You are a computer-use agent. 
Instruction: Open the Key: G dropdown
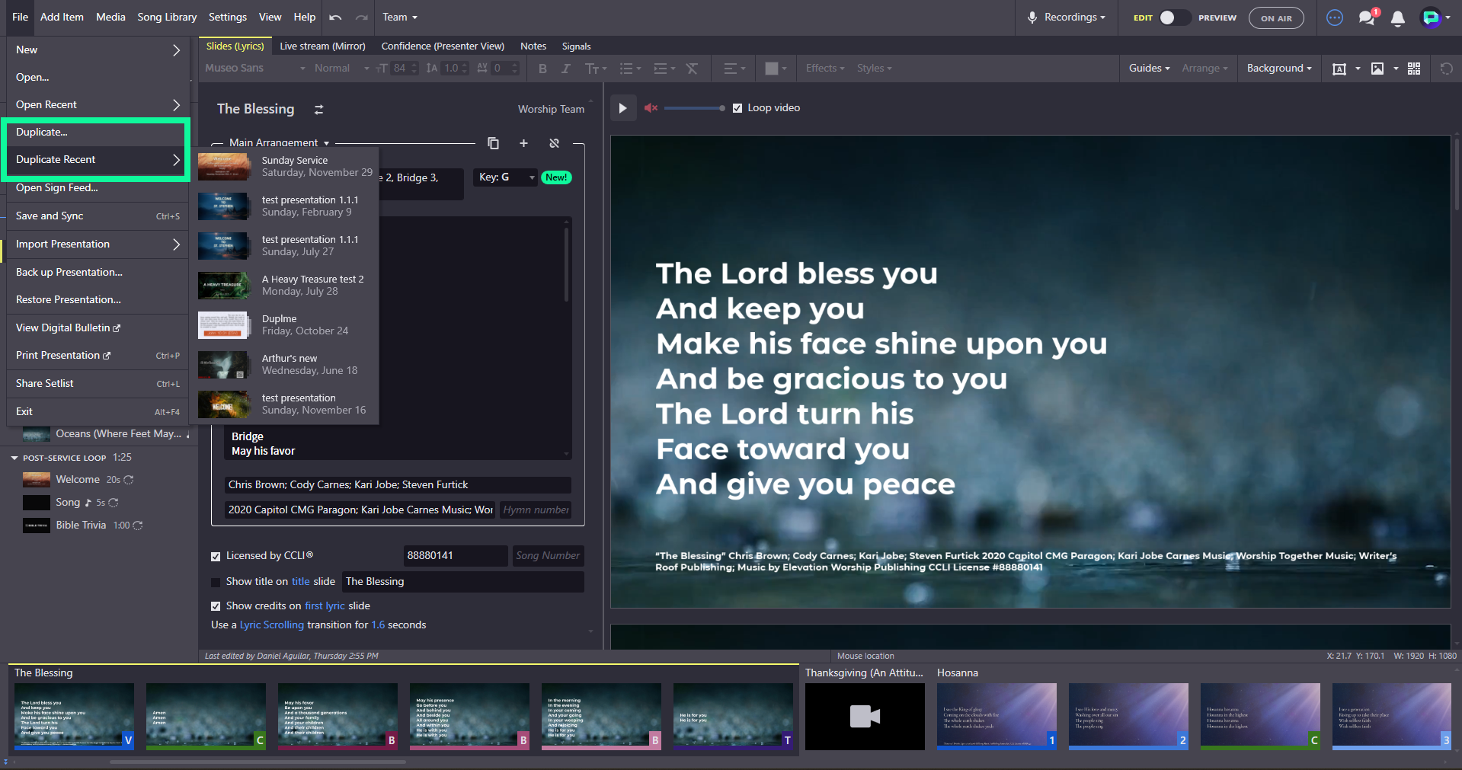click(506, 177)
